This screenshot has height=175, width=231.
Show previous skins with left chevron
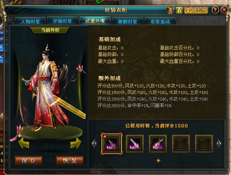click(94, 143)
